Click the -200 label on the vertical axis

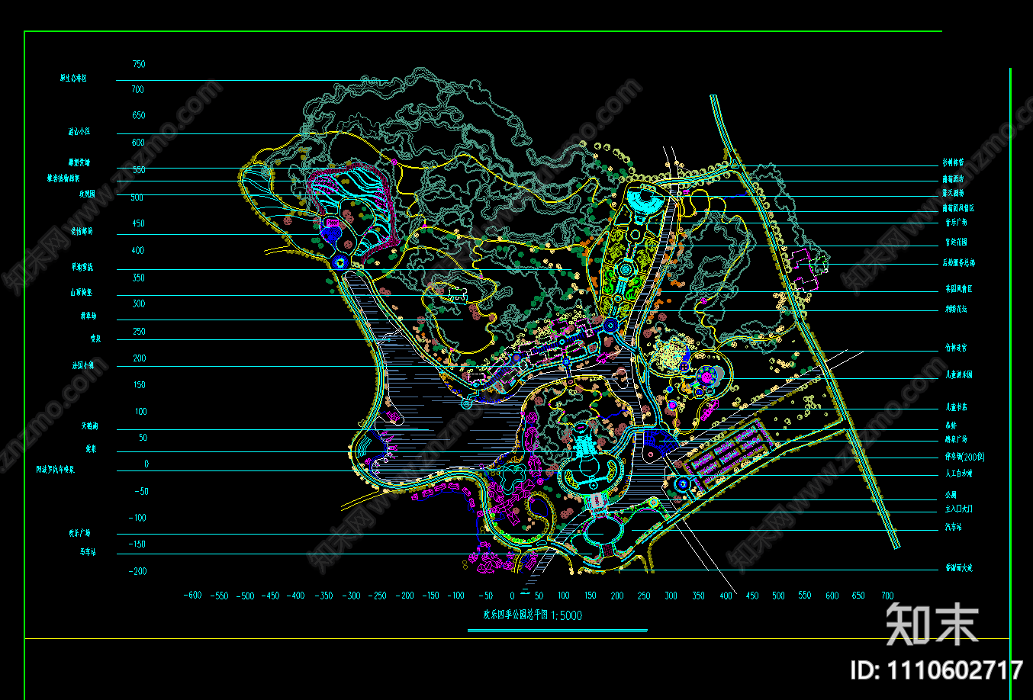pyautogui.click(x=137, y=571)
